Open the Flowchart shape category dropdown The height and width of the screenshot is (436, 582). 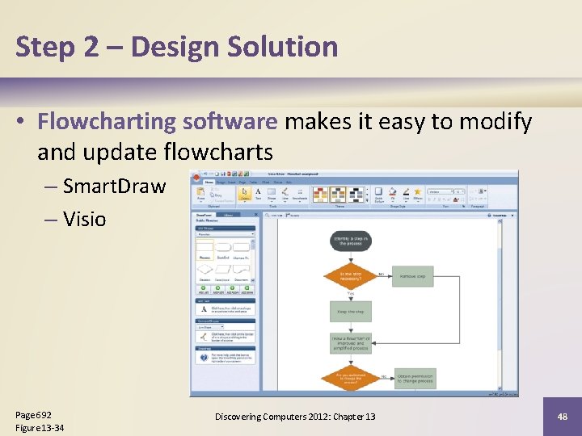(226, 234)
